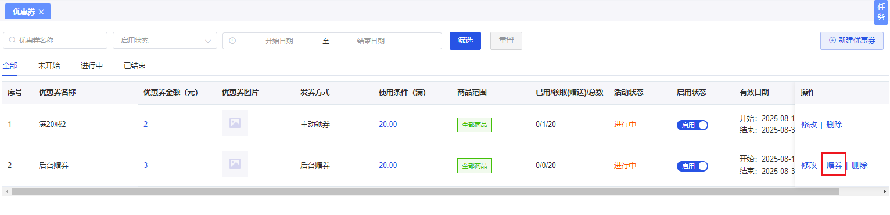This screenshot has height=215, width=890.
Task: Open the coupon image placeholder for 后台赠券
Action: click(235, 163)
